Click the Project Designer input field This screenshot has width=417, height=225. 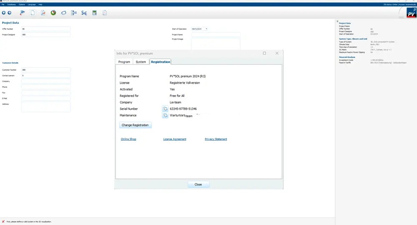point(46,35)
